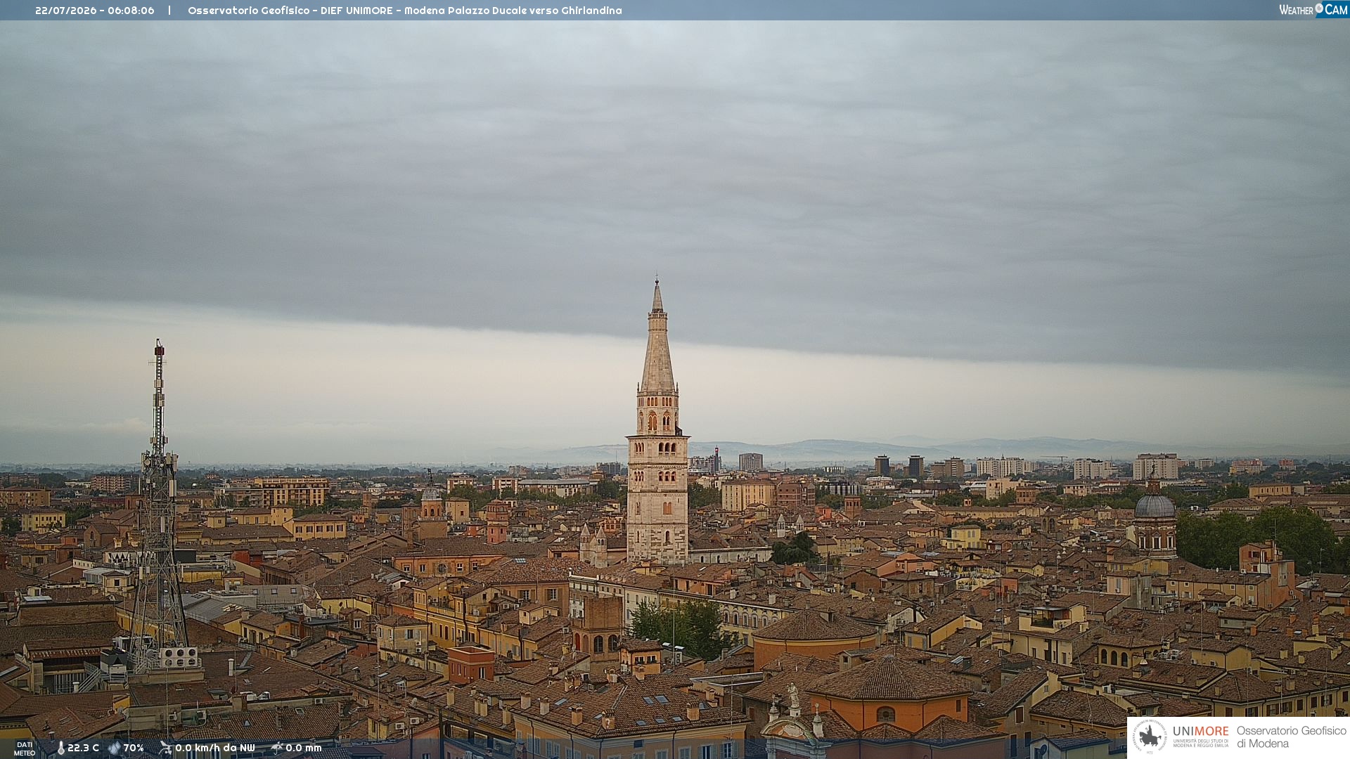This screenshot has width=1350, height=759.
Task: Click the 22/07/2026 - 06:08:06 timestamp
Action: (95, 11)
